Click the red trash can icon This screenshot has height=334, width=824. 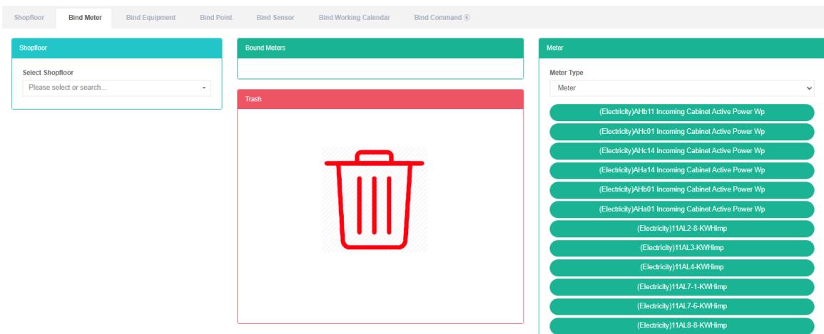375,200
